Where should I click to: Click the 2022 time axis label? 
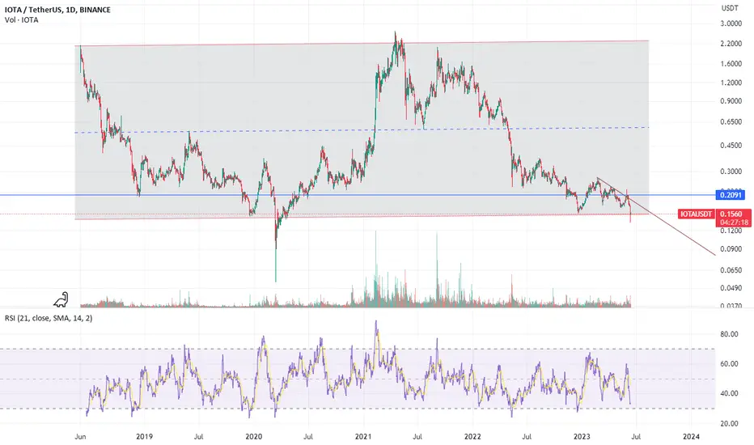pyautogui.click(x=472, y=437)
